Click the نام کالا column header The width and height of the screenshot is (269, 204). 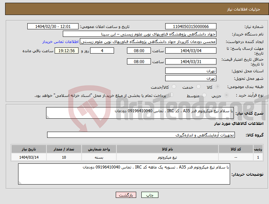click(x=167, y=149)
